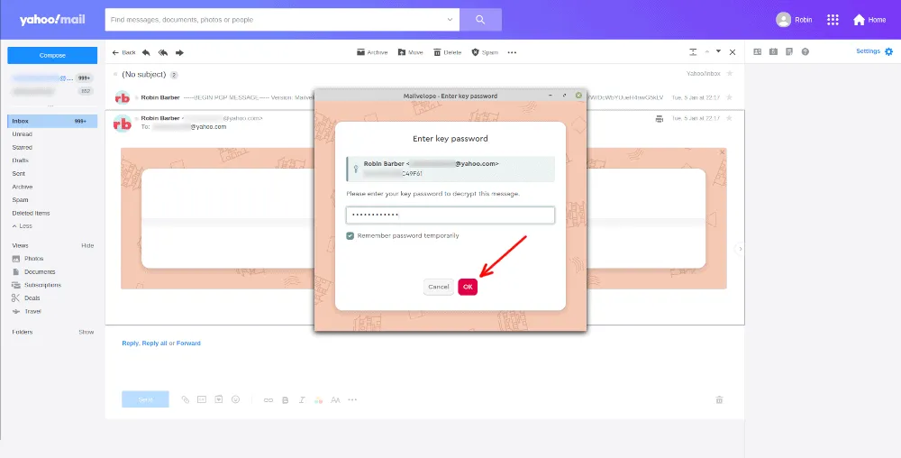Click the Forward link below the message
901x458 pixels.
click(x=188, y=343)
